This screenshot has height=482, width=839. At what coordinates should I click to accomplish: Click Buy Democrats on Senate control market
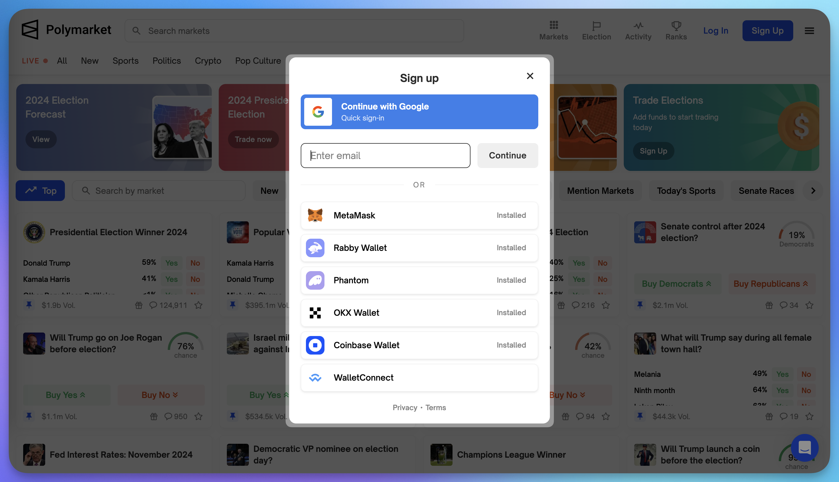click(x=677, y=284)
